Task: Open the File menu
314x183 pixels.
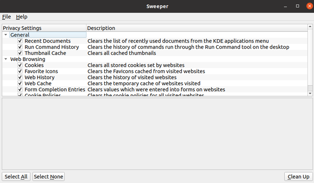Action: (x=6, y=17)
